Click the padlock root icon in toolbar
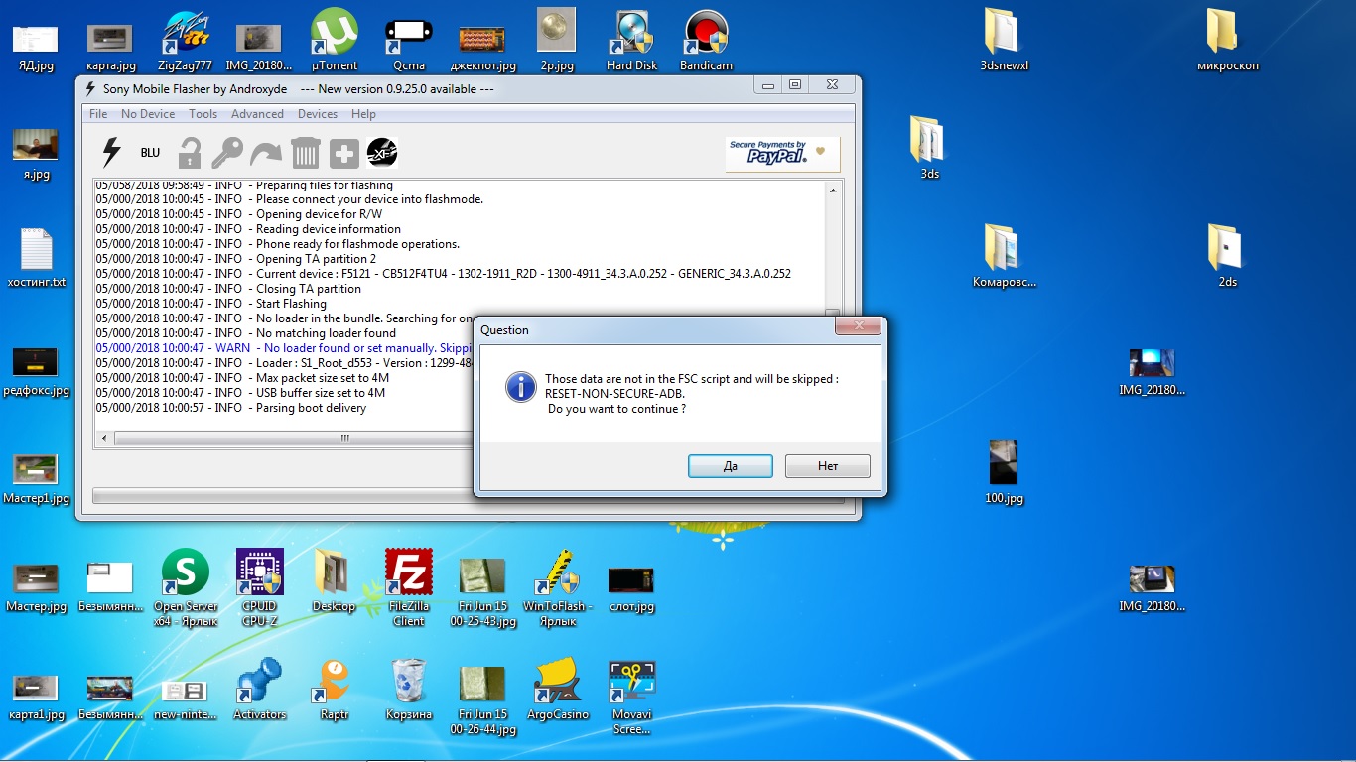 [190, 153]
